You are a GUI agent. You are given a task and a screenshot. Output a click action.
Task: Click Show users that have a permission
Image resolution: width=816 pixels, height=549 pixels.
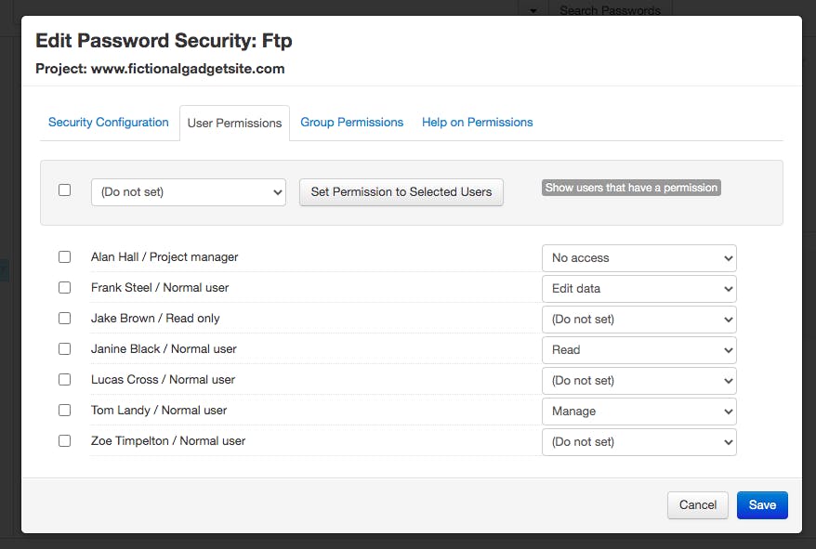point(631,188)
